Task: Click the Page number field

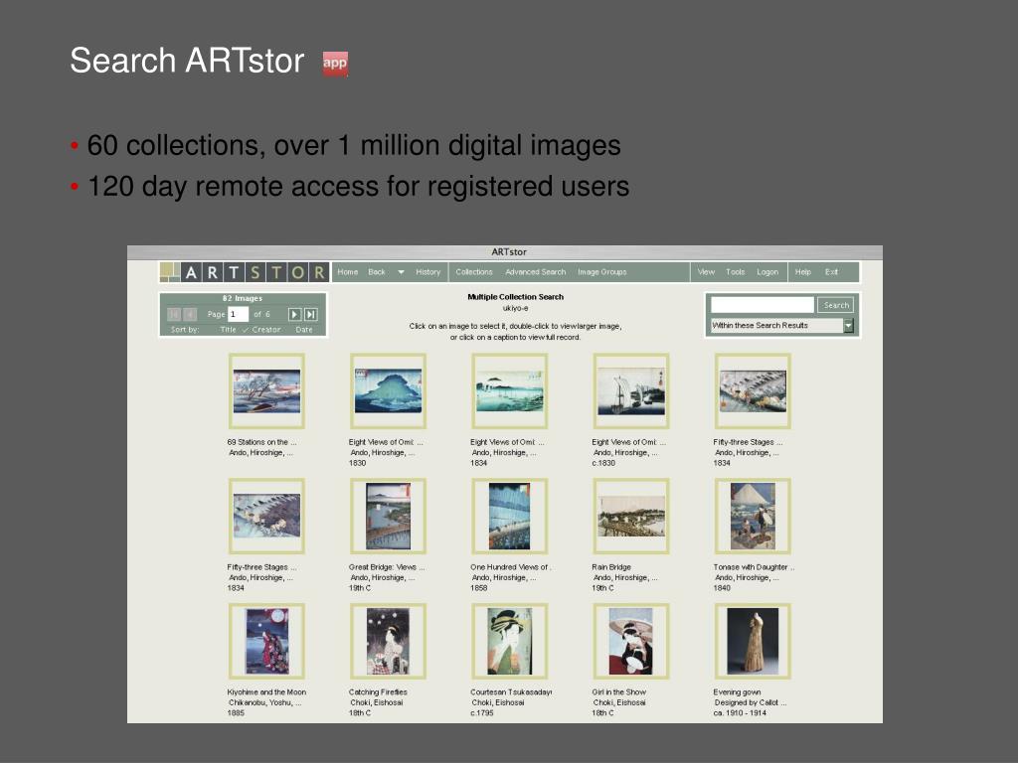Action: pyautogui.click(x=238, y=314)
